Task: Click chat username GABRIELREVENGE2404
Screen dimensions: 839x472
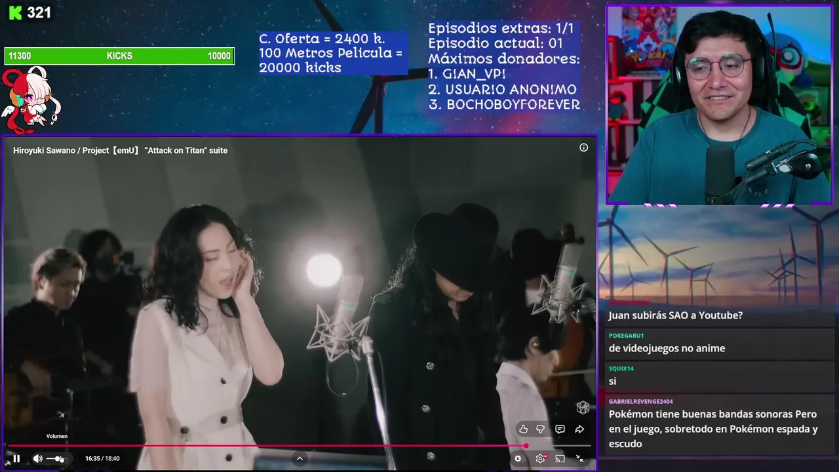Action: coord(640,401)
